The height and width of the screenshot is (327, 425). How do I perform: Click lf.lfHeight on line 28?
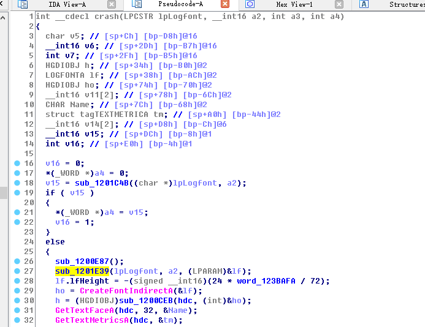tap(82, 281)
